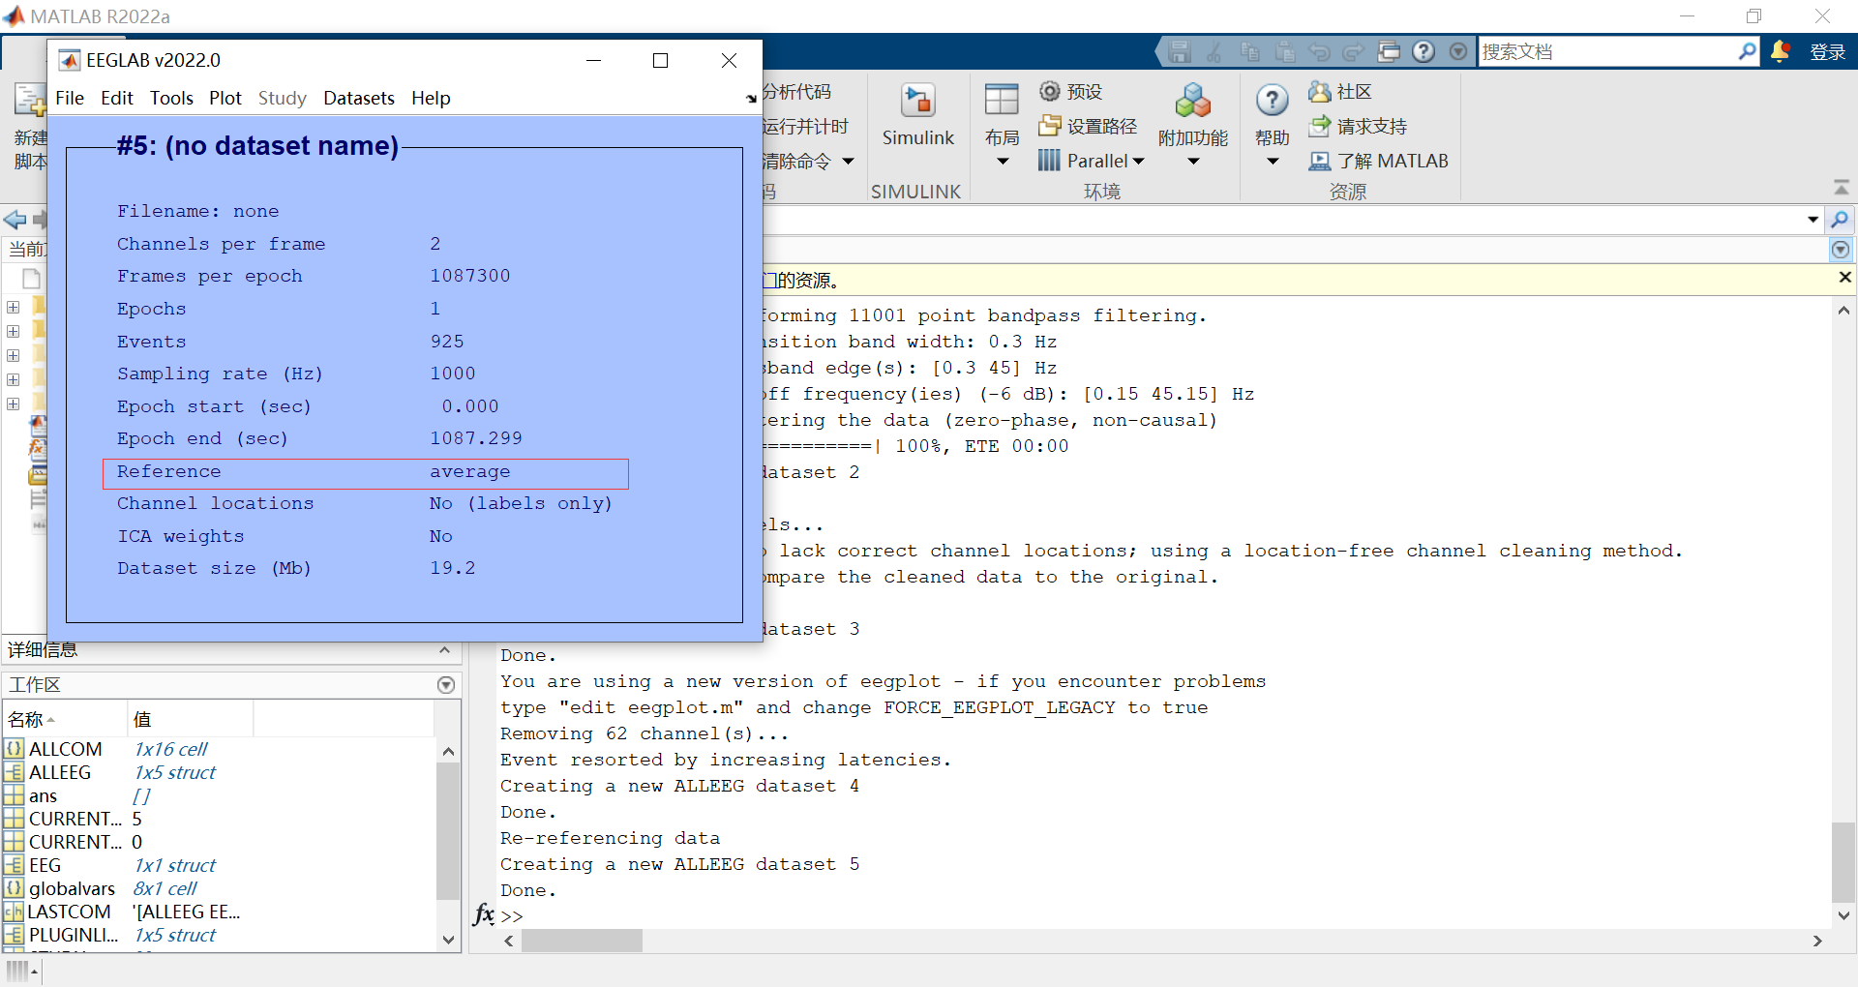
Task: Click the Help (帮助) question mark icon
Action: pyautogui.click(x=1273, y=100)
